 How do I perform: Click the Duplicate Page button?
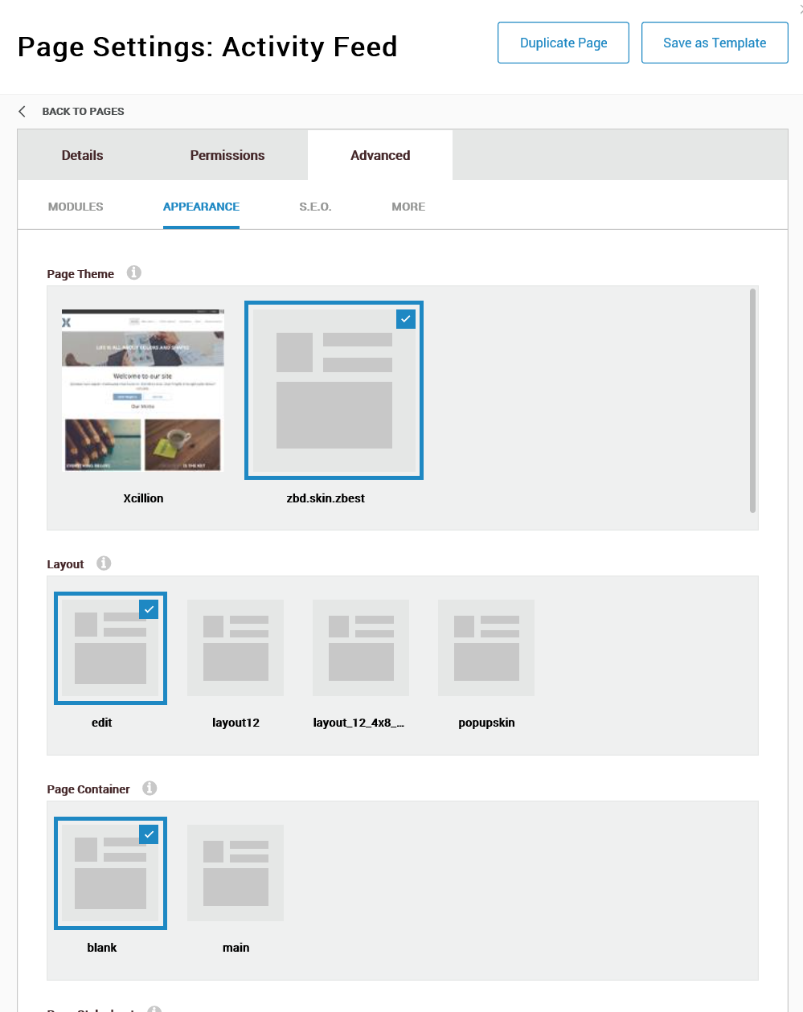[x=563, y=43]
